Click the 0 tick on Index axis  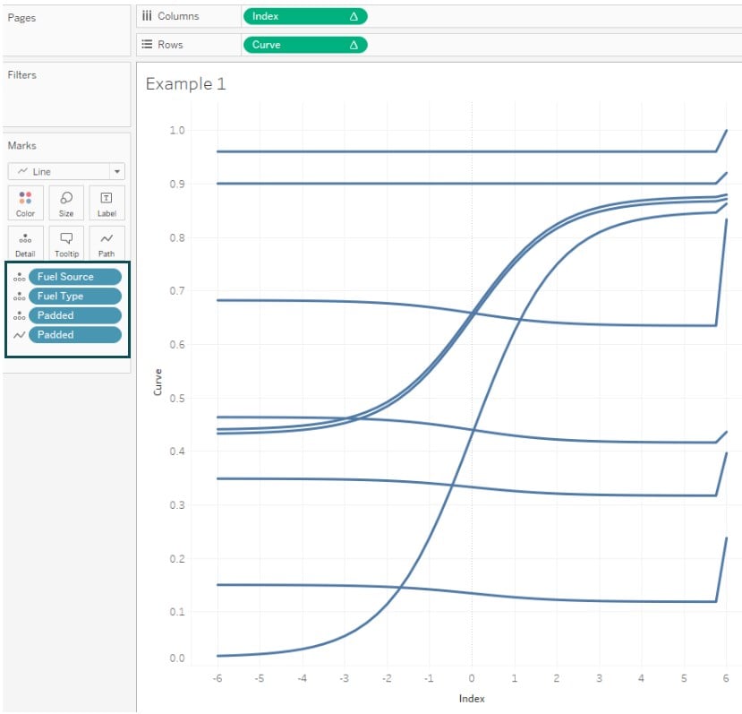click(472, 678)
